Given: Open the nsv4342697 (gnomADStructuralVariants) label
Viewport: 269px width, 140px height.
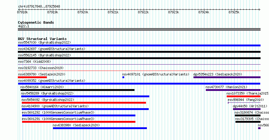Looking at the screenshot, I should (52, 49).
